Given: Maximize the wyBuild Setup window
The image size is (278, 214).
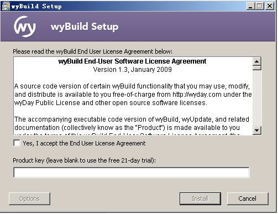Looking at the screenshot, I should pyautogui.click(x=260, y=6).
